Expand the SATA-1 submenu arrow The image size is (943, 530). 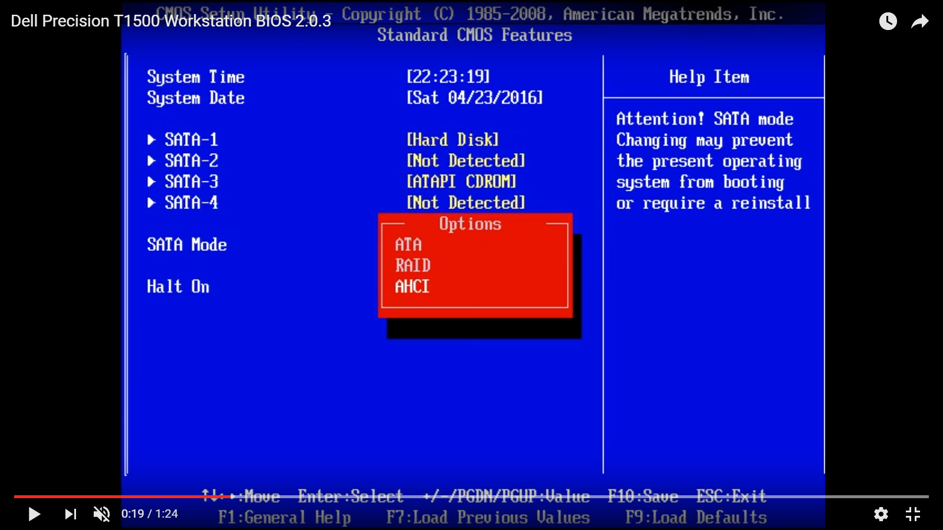[151, 140]
